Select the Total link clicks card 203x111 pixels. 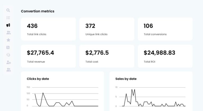(x=48, y=29)
